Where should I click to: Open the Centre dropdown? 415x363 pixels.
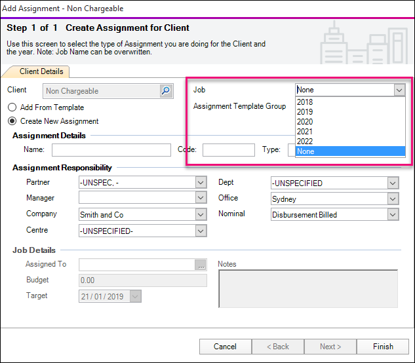(201, 231)
